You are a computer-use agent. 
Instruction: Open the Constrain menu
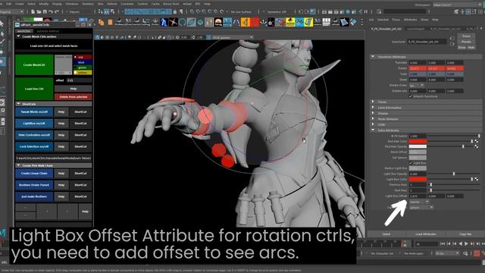(127, 4)
